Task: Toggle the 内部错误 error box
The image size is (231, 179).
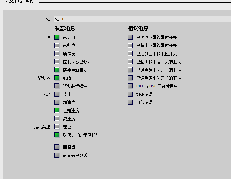Action: 130,102
